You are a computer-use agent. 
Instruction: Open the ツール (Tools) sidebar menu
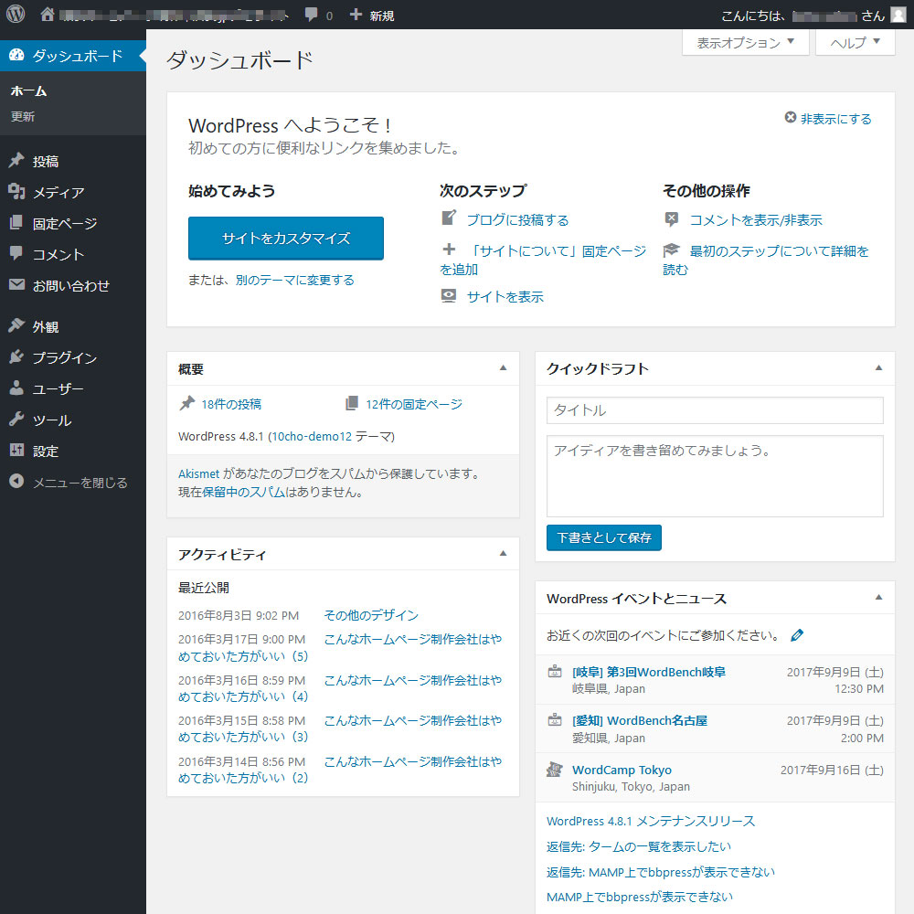tap(51, 420)
